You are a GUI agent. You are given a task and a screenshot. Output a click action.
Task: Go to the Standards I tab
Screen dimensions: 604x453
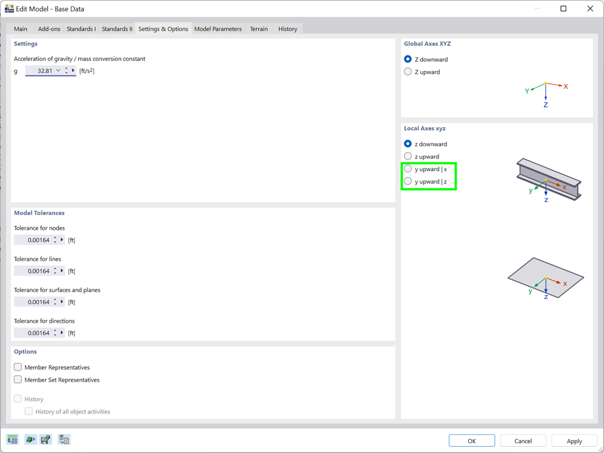click(x=81, y=29)
